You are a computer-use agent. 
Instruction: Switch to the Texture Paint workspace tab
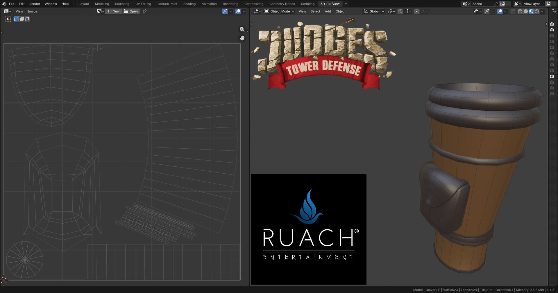pyautogui.click(x=167, y=4)
